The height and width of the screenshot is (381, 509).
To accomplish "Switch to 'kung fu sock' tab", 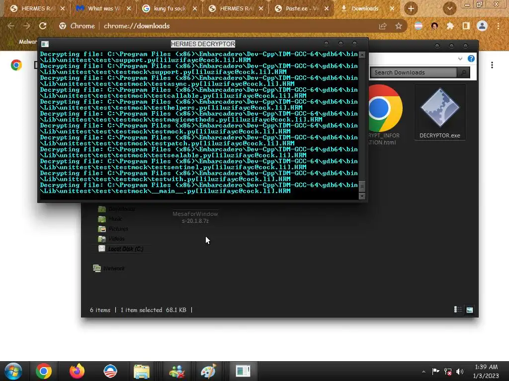I will [x=169, y=8].
